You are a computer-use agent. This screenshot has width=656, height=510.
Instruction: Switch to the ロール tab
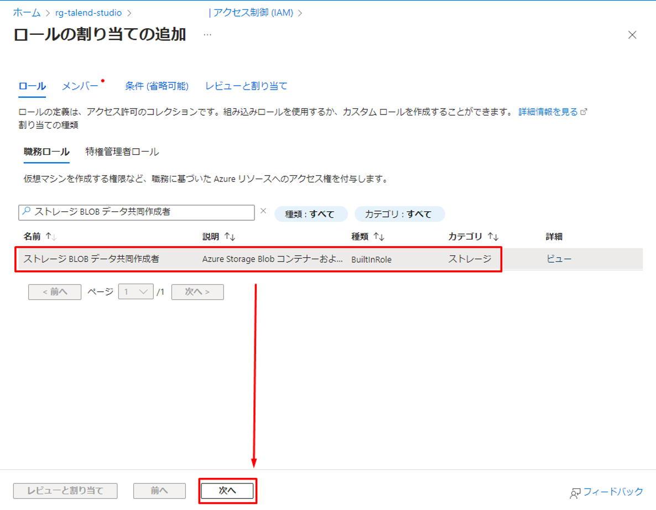click(32, 86)
